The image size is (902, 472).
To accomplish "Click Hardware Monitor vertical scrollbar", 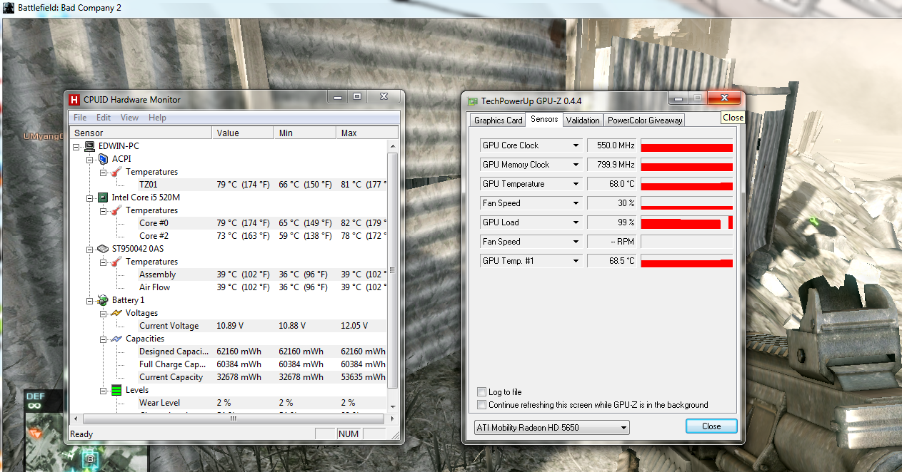I will 392,270.
